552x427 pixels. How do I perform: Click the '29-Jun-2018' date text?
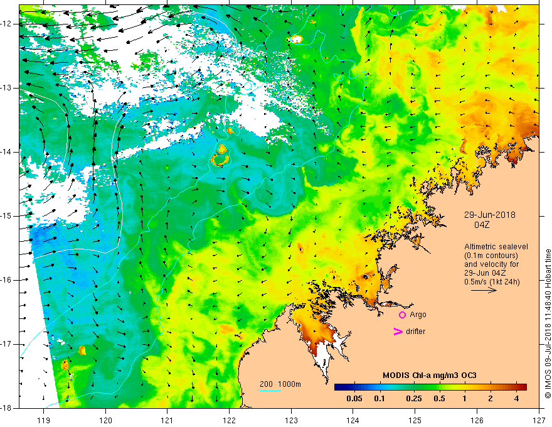(490, 215)
